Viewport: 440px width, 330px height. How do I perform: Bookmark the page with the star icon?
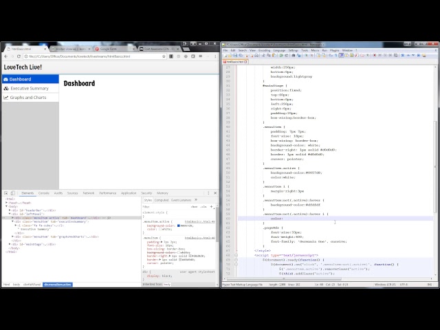click(164, 56)
